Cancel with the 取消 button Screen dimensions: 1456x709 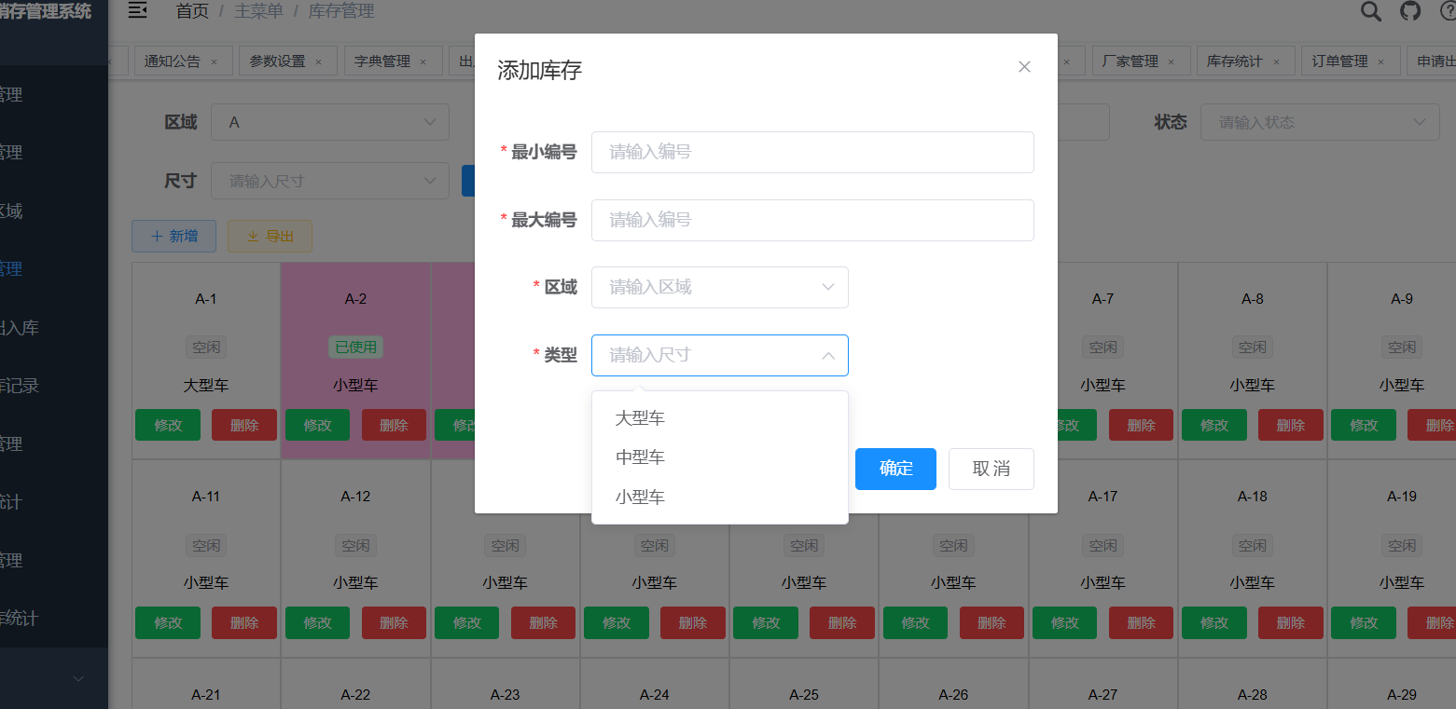tap(991, 469)
